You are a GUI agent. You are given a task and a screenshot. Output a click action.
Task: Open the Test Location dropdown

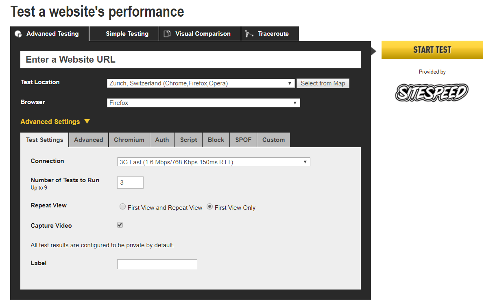201,83
